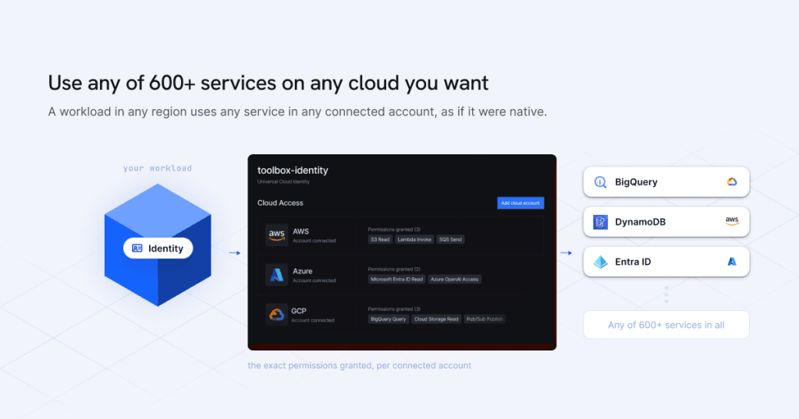The image size is (799, 419).
Task: Click the AWS logo icon in Cloud Access
Action: pos(277,235)
